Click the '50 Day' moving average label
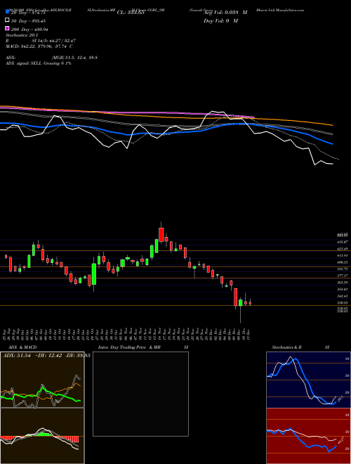The image size is (351, 464). 28,21
